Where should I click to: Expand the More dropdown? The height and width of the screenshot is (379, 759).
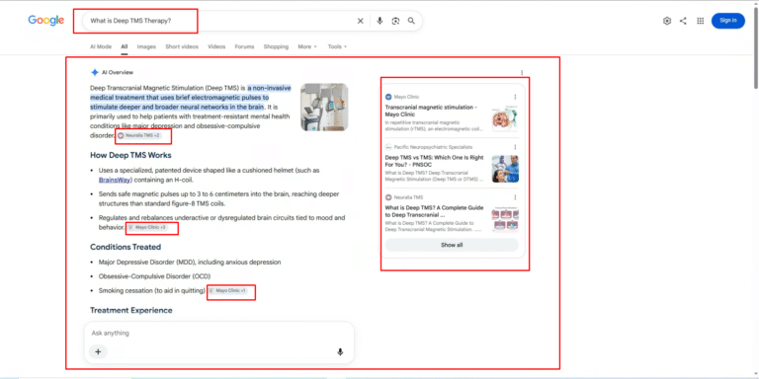pos(307,47)
